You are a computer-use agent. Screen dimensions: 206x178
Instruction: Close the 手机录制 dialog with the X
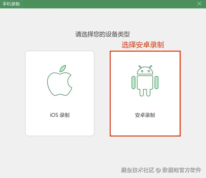pos(199,4)
